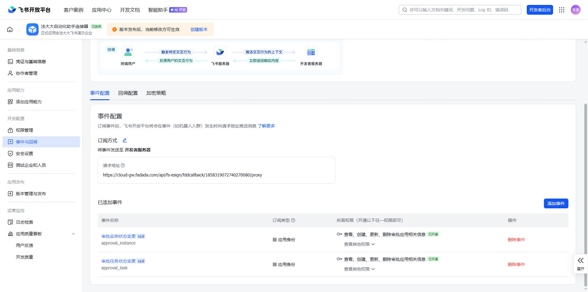Click the edit pencil next to 订阅方式
Viewport: 588px width, 292px height.
(x=125, y=140)
